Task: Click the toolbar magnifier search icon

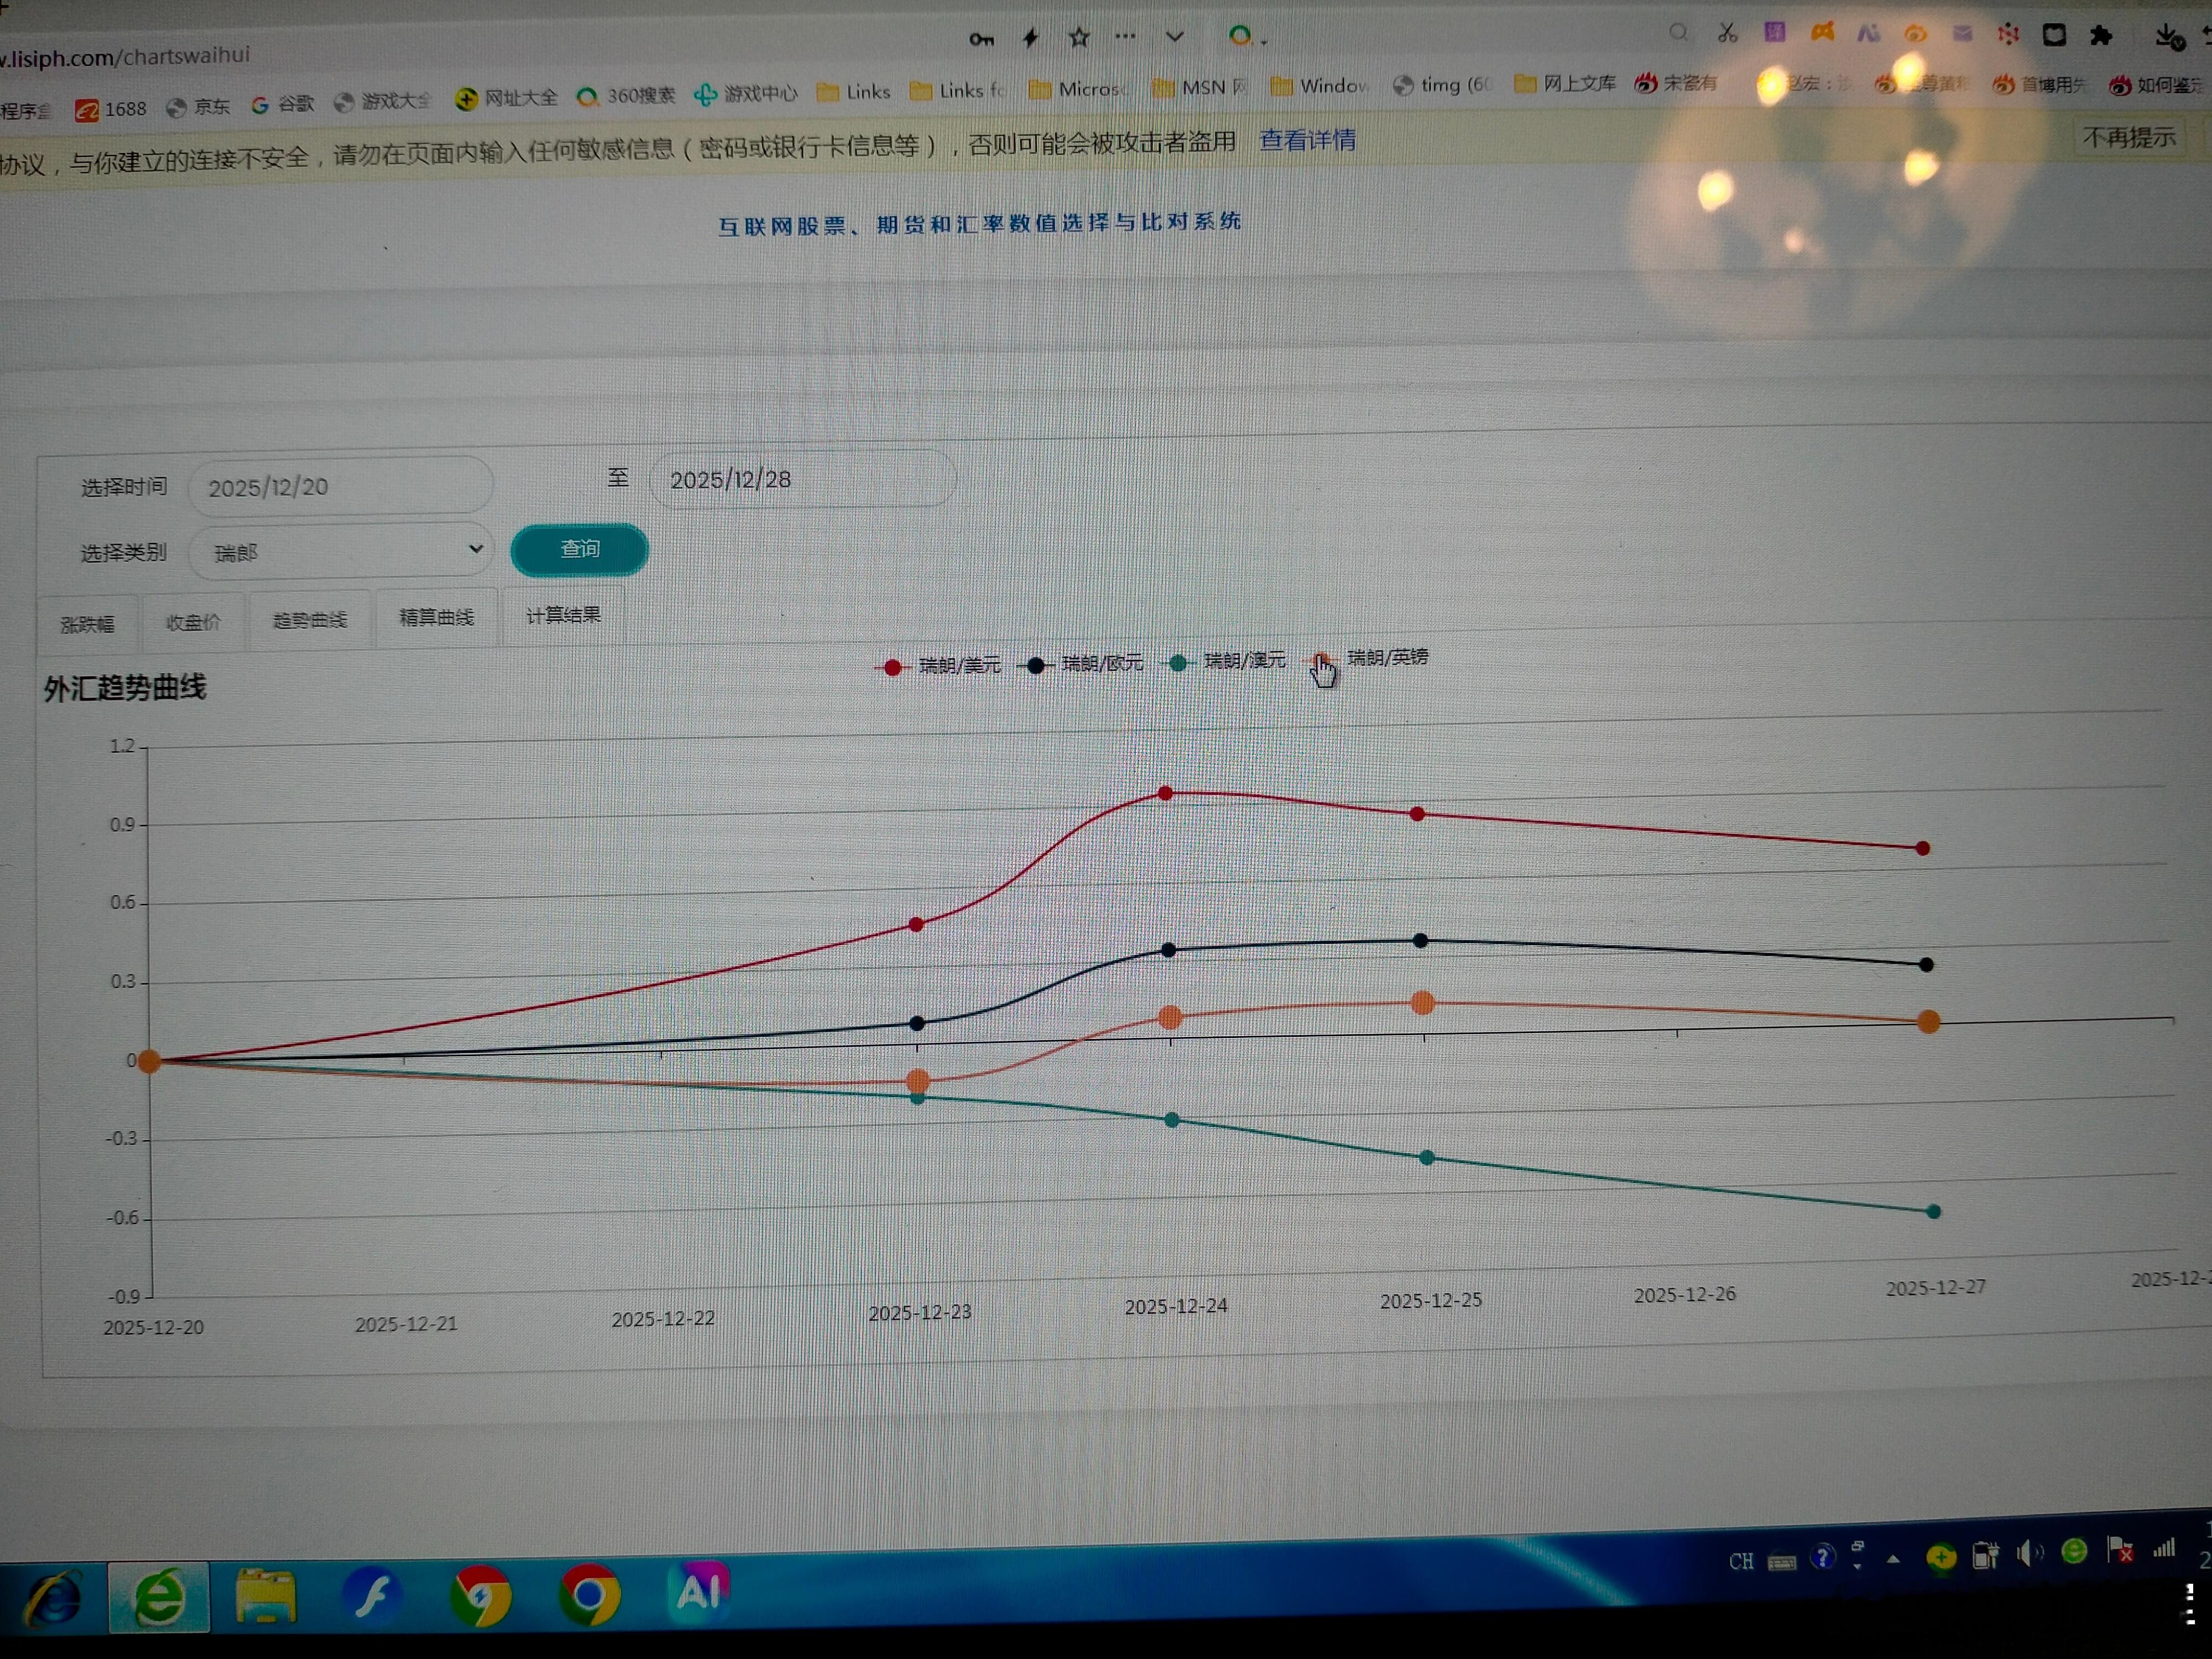Action: click(x=1679, y=33)
